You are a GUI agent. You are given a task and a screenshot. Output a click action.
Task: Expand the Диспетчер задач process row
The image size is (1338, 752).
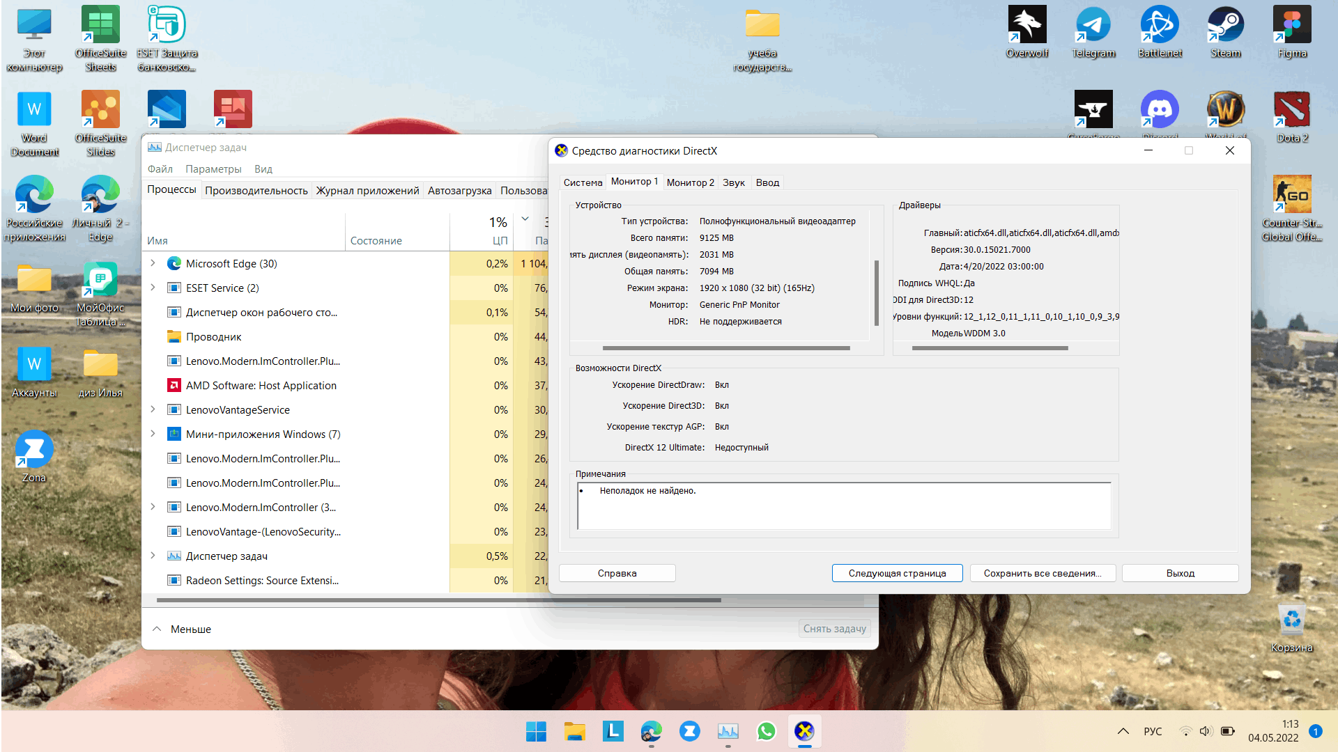click(153, 556)
